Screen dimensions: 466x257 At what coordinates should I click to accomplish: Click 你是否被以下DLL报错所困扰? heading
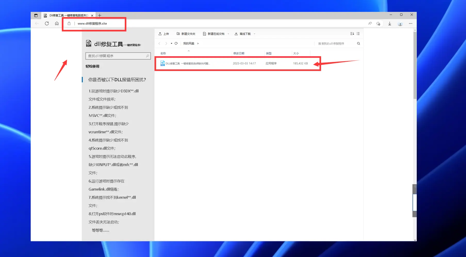pyautogui.click(x=117, y=80)
